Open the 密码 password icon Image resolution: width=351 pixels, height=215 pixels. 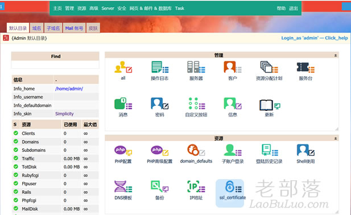[x=160, y=104]
